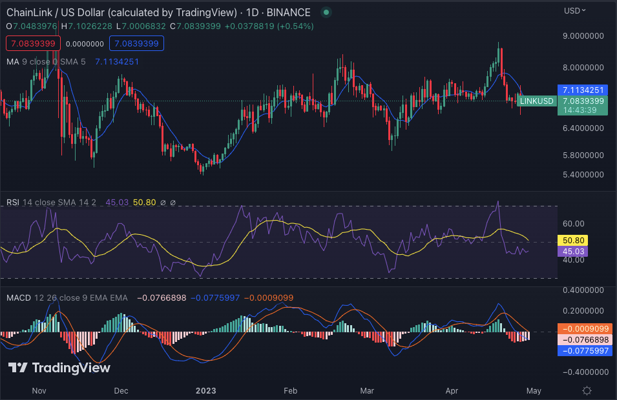This screenshot has height=400, width=617.
Task: Click the +0.0378819 (+0.54%) change value
Action: [x=269, y=26]
